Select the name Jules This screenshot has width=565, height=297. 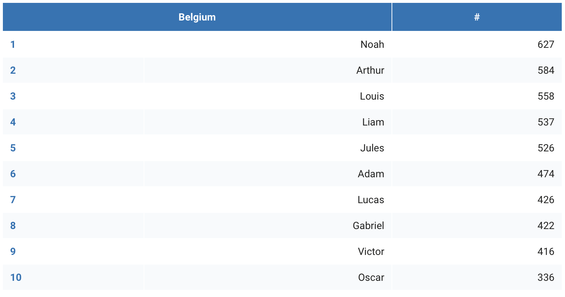pos(372,148)
